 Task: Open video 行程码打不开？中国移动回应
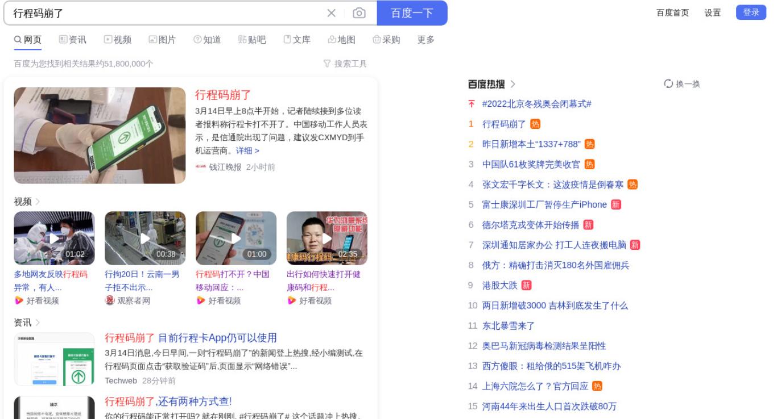point(233,280)
